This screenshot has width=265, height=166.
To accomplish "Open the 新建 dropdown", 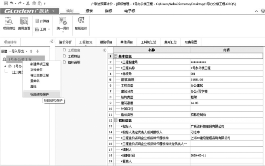I will [x=6, y=51].
